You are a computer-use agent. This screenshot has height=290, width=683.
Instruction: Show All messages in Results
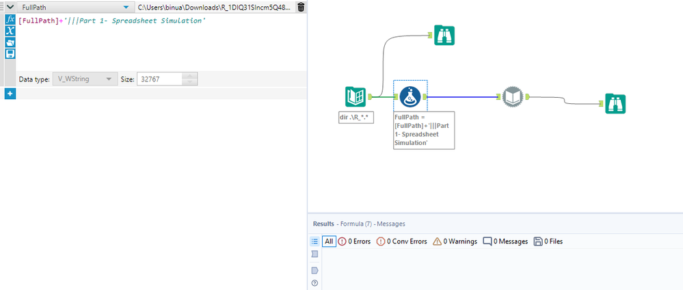pyautogui.click(x=329, y=241)
